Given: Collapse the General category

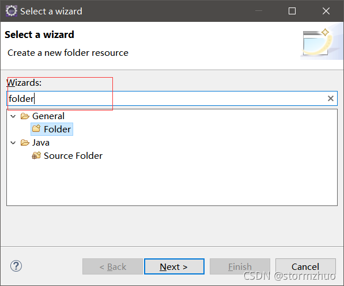Looking at the screenshot, I should coord(13,116).
